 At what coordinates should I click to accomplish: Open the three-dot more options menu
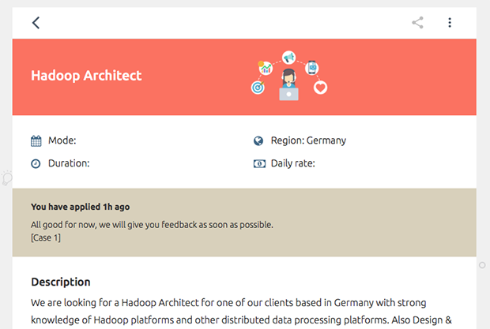click(450, 23)
